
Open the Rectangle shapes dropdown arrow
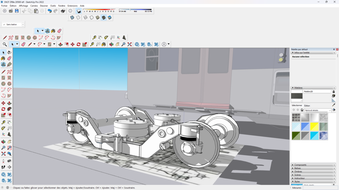coord(54,44)
